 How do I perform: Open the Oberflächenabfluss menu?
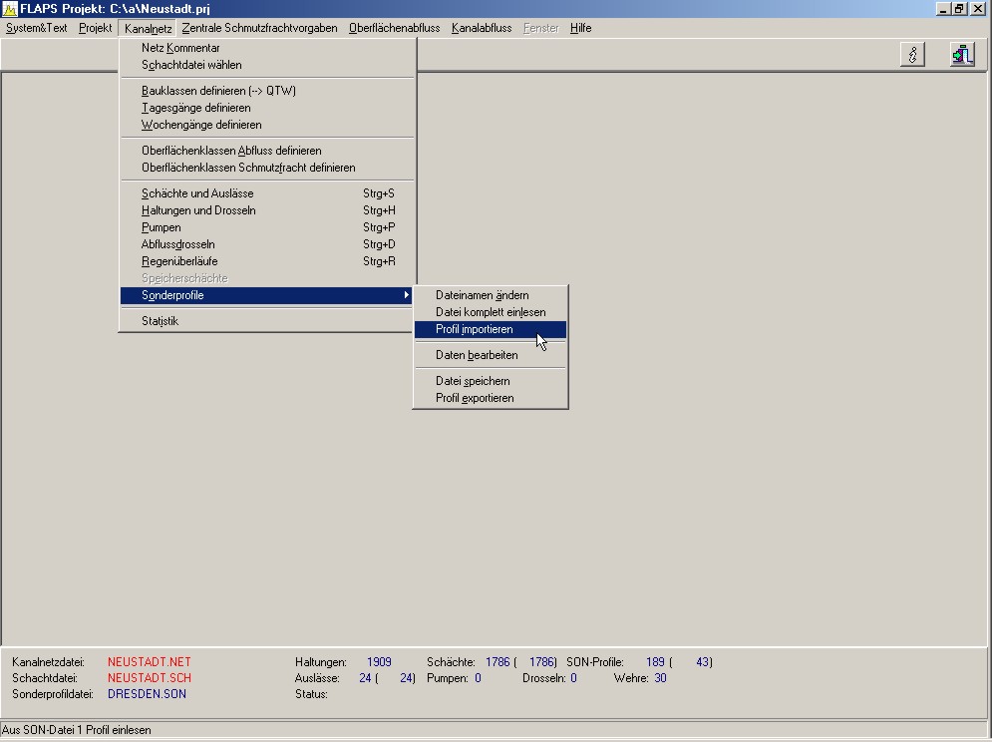[394, 28]
